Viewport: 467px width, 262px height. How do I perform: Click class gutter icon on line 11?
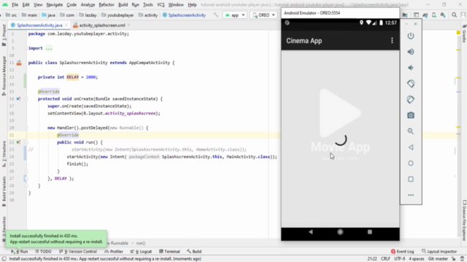19,63
